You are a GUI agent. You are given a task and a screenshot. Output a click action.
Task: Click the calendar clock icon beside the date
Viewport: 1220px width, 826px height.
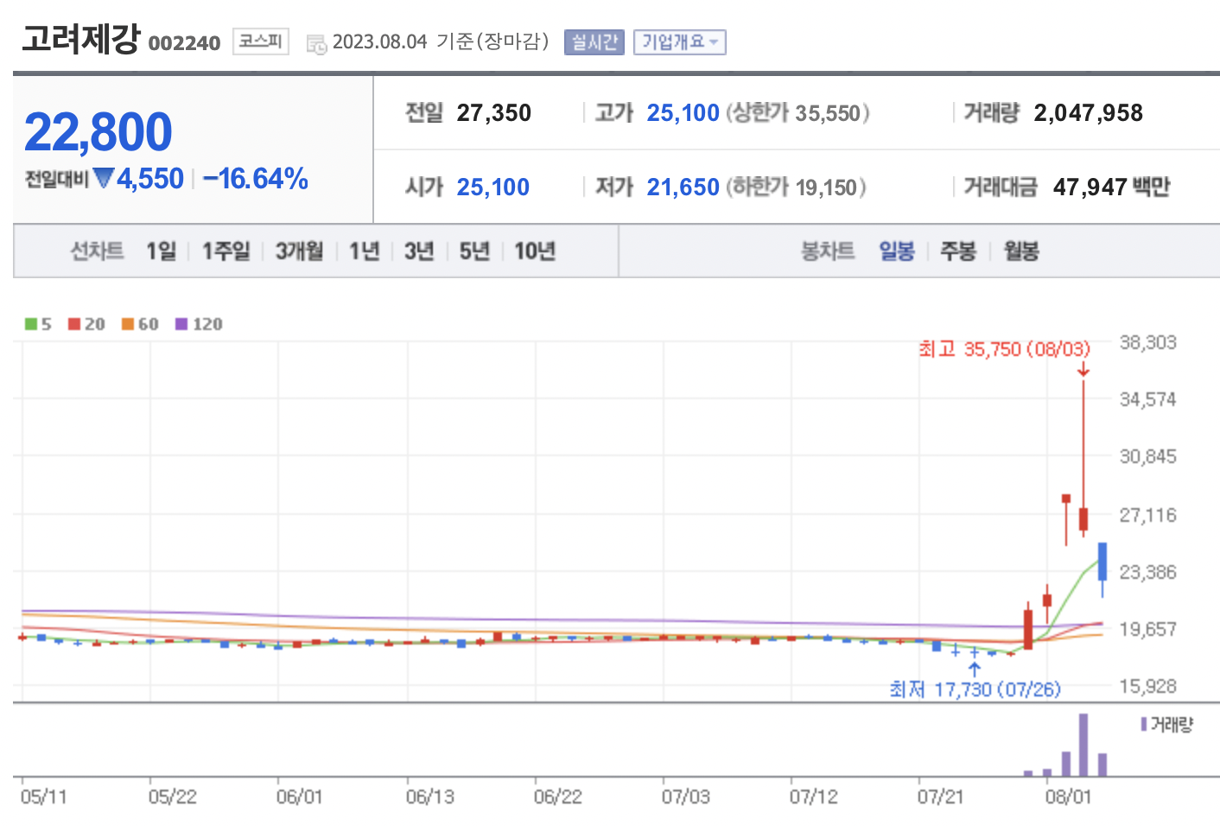tap(316, 44)
